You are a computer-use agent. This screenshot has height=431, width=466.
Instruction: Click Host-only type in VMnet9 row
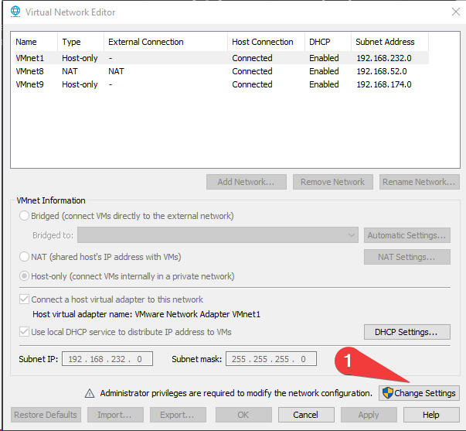tap(80, 84)
